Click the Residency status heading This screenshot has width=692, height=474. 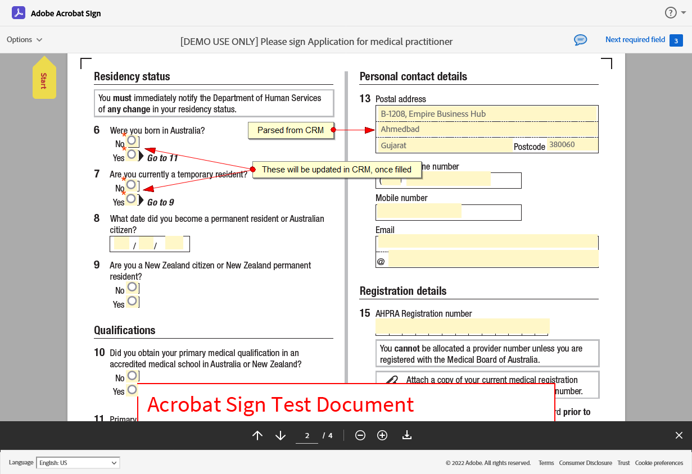pos(132,76)
